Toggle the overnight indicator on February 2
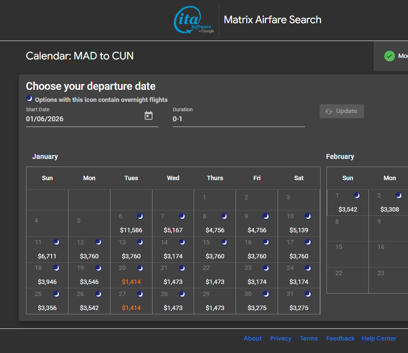 pos(399,196)
